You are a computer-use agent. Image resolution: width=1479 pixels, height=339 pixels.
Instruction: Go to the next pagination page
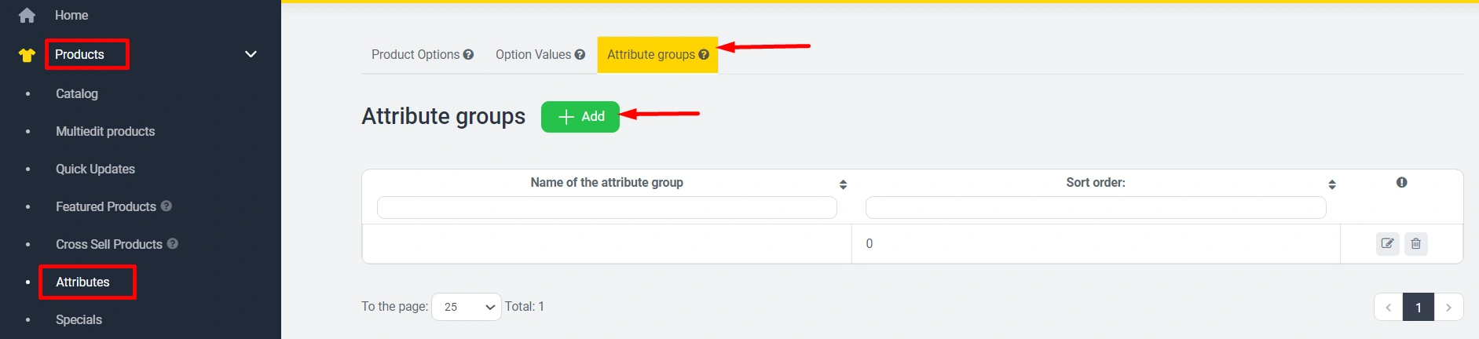[x=1448, y=307]
